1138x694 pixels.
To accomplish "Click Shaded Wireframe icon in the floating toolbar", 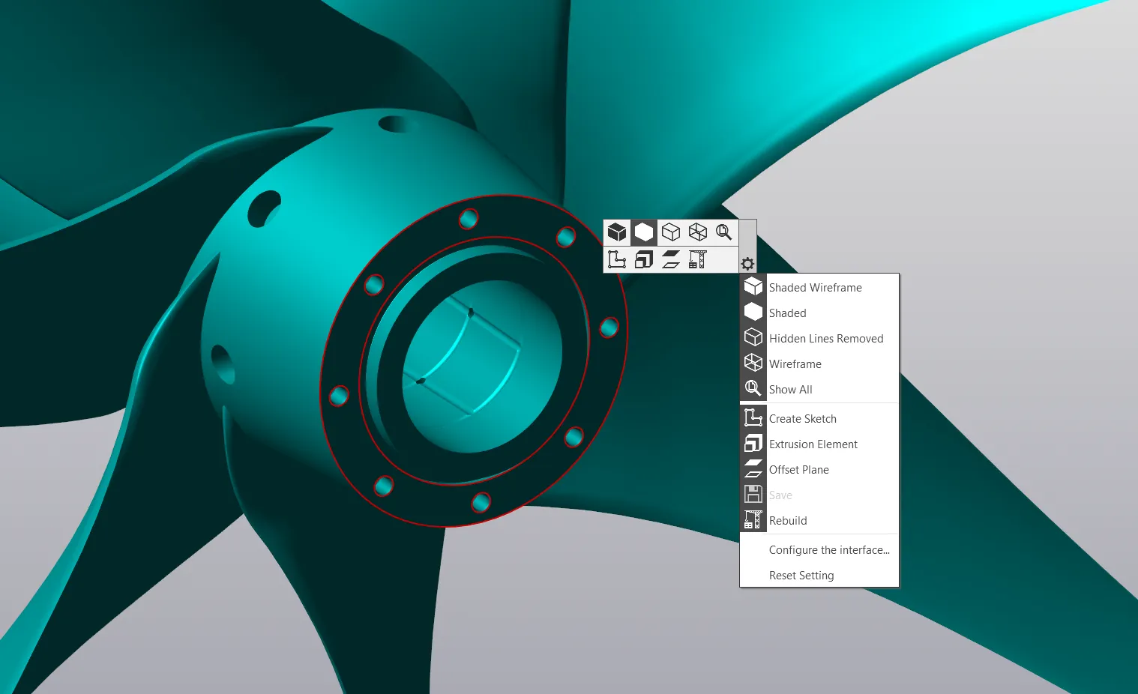I will (x=617, y=232).
